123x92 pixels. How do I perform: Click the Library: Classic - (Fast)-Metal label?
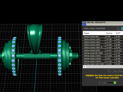[x=95, y=28]
